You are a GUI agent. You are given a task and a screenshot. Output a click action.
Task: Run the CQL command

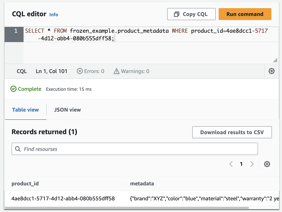click(245, 14)
